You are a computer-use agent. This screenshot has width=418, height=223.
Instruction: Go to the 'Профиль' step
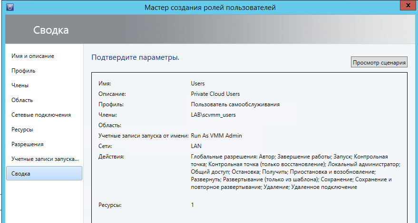pos(23,71)
